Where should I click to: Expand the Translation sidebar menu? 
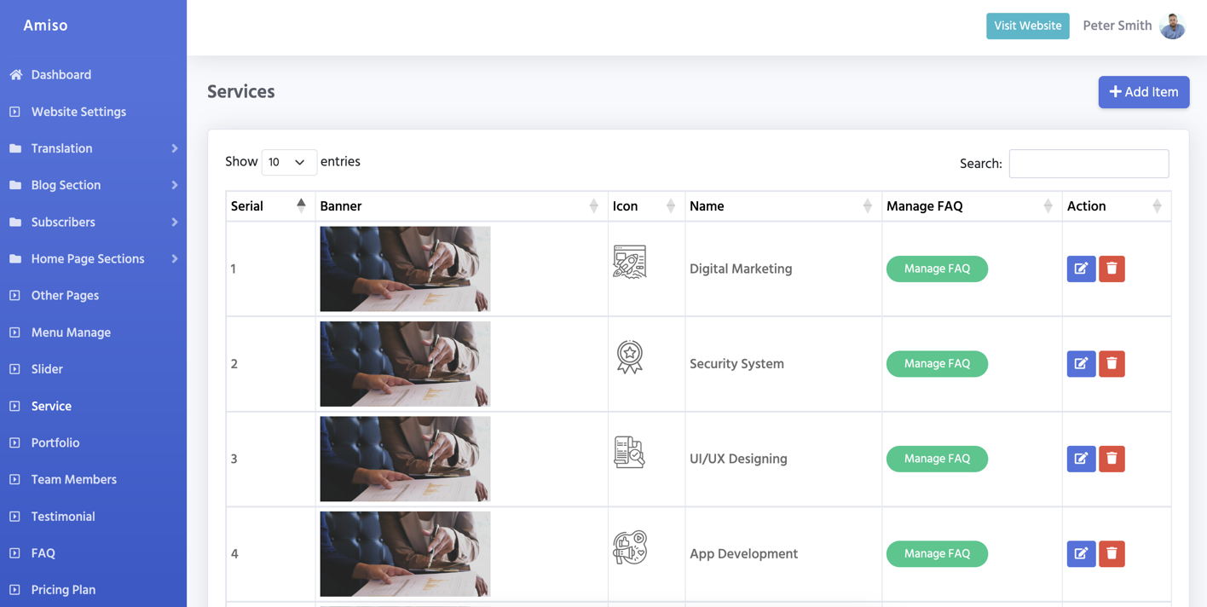[174, 148]
